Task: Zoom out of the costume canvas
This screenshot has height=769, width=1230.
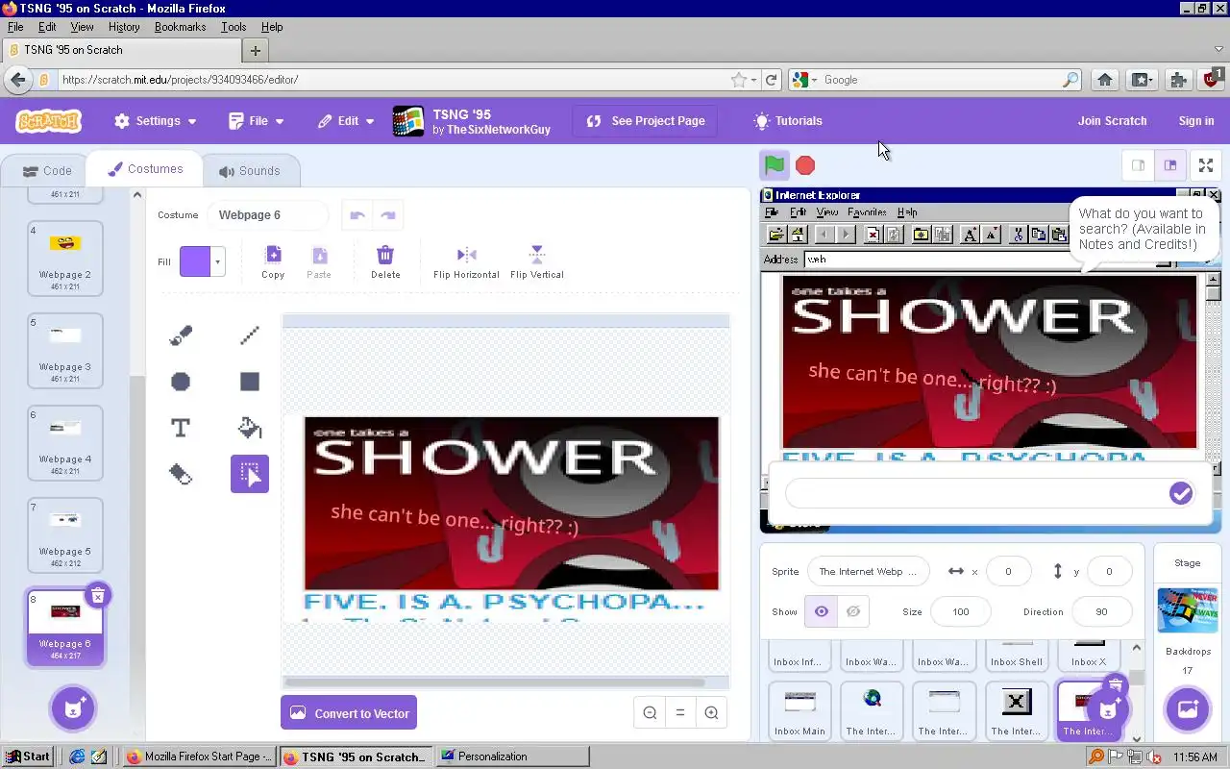Action: 651,712
